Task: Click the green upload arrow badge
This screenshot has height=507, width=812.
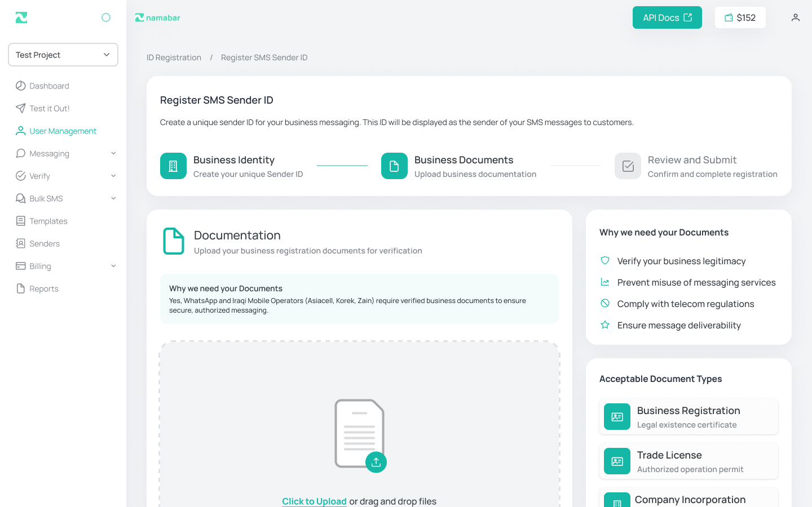Action: pyautogui.click(x=376, y=462)
